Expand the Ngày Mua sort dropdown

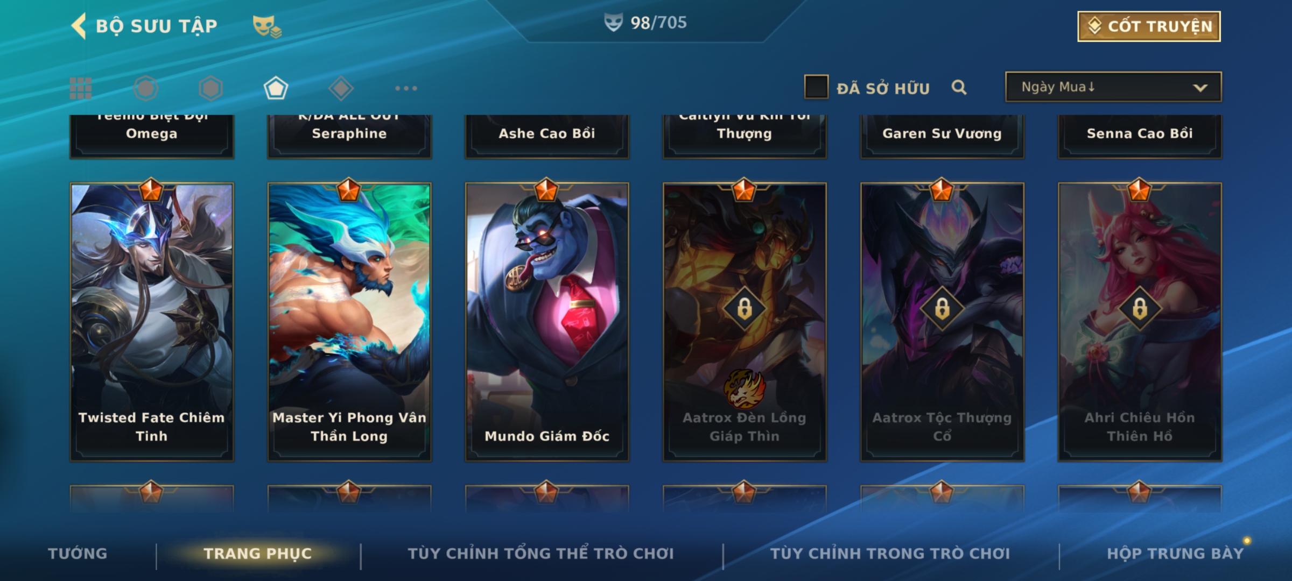coord(1113,87)
